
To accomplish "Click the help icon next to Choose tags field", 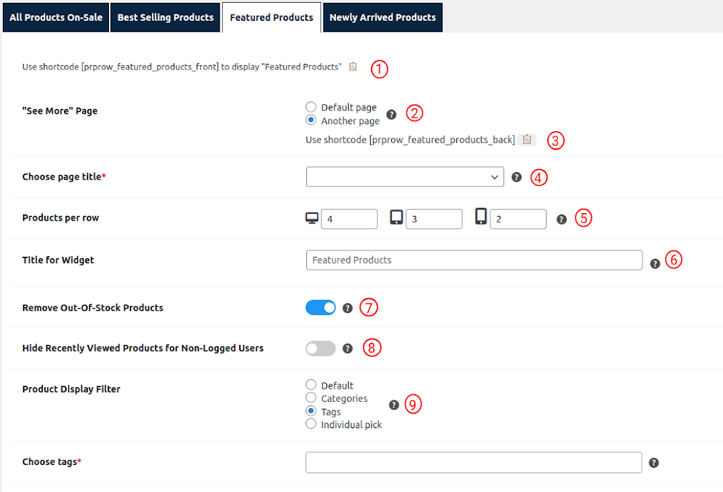I will click(654, 461).
